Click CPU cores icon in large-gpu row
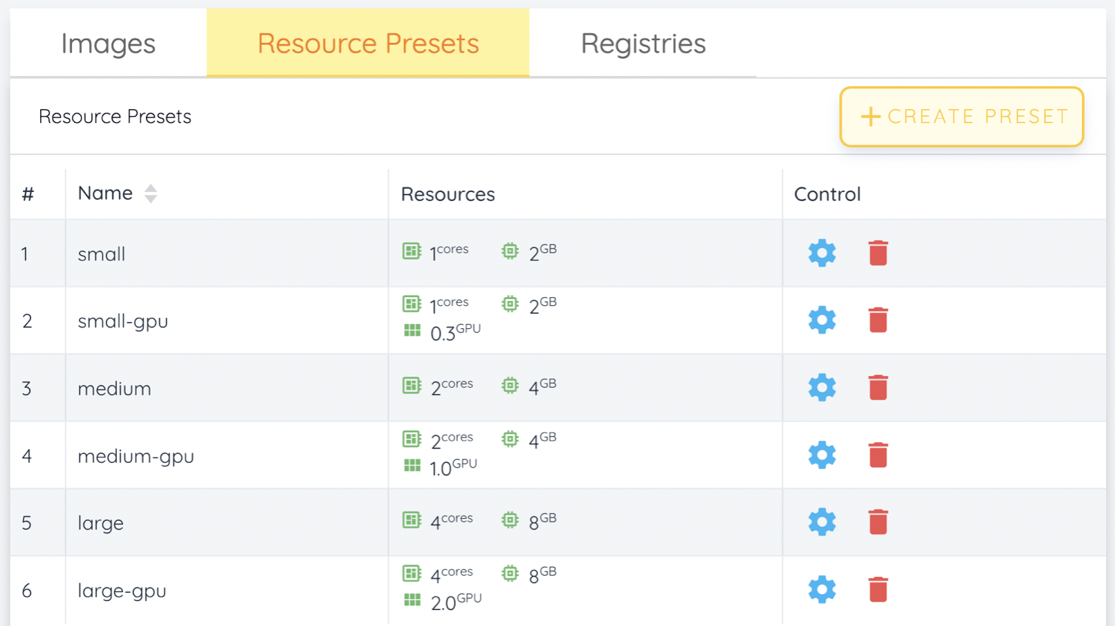Image resolution: width=1115 pixels, height=626 pixels. (412, 573)
